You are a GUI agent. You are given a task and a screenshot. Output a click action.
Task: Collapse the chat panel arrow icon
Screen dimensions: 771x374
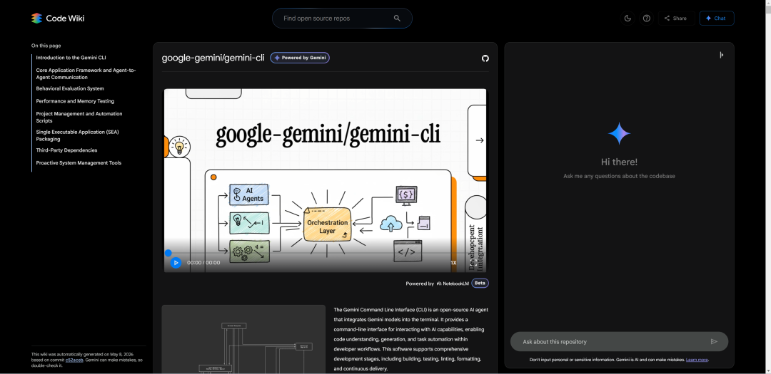(721, 55)
